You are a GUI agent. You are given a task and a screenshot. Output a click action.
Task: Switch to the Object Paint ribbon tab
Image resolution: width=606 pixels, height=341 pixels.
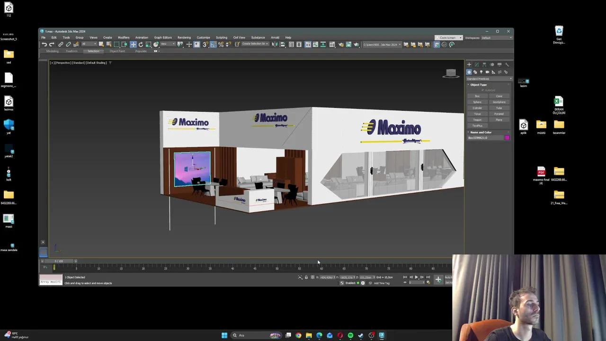[x=117, y=51]
